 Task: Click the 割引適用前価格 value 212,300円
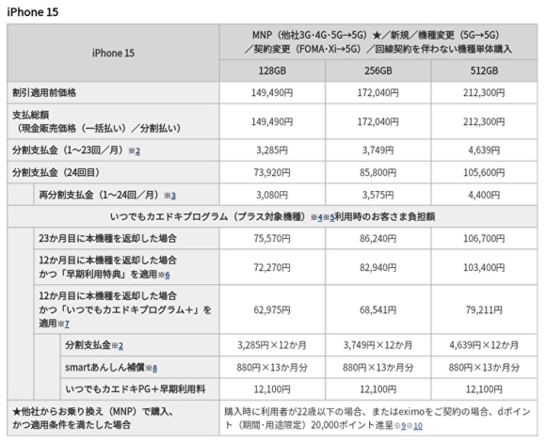point(484,93)
